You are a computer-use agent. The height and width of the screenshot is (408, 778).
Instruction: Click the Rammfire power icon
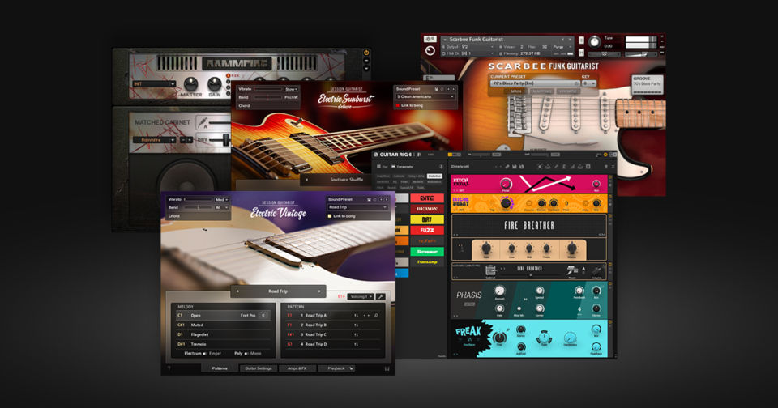pos(366,53)
